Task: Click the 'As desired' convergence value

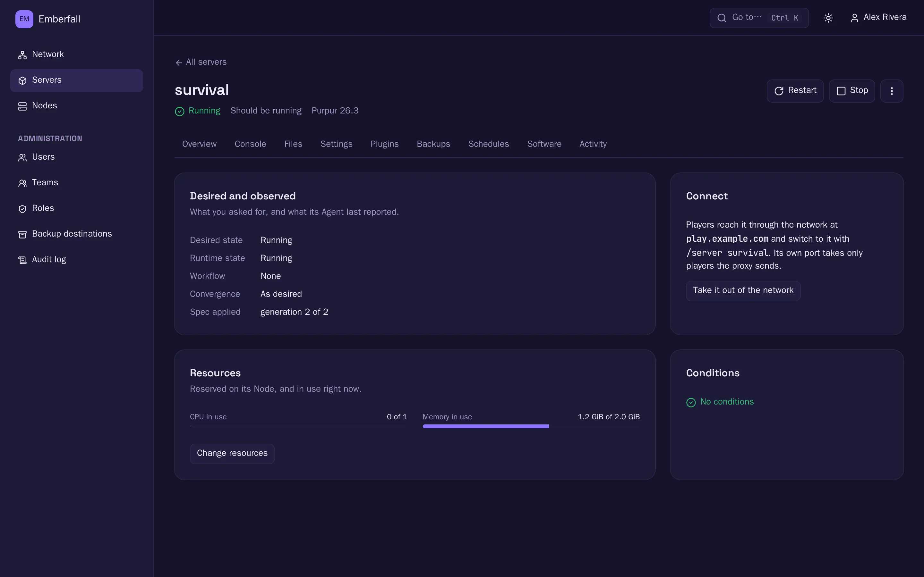Action: [281, 294]
